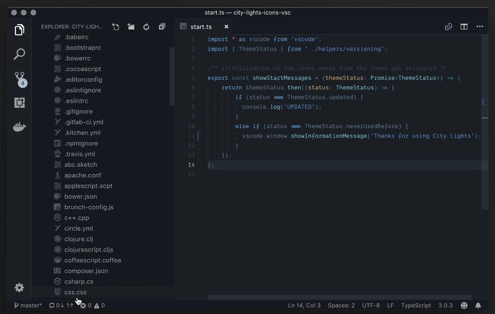Change indentation via Spaces: 2
Screen dimensions: 495x314
click(342, 305)
